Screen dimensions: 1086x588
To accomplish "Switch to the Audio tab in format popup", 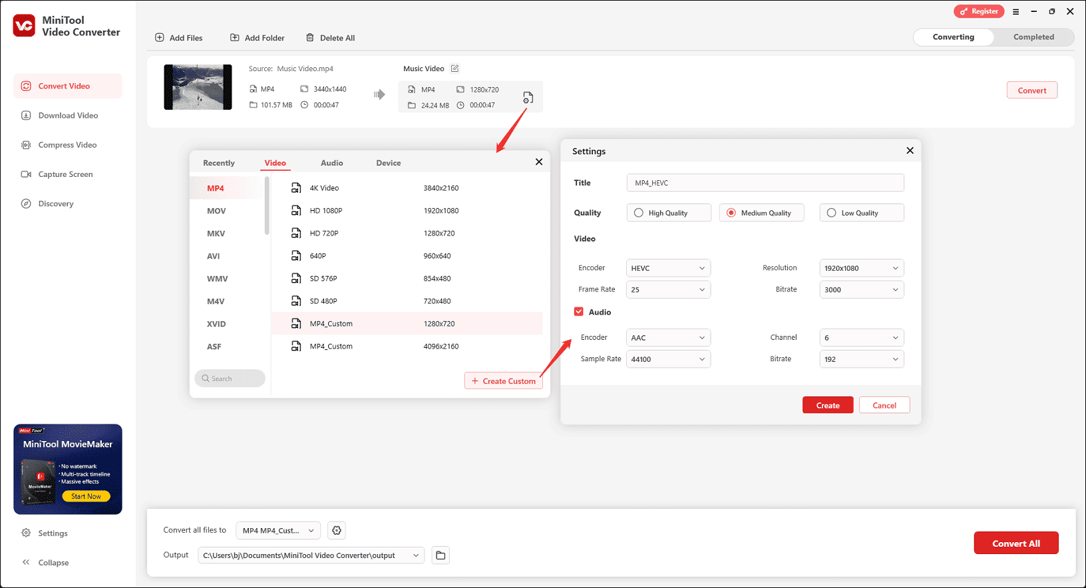I will [x=332, y=163].
